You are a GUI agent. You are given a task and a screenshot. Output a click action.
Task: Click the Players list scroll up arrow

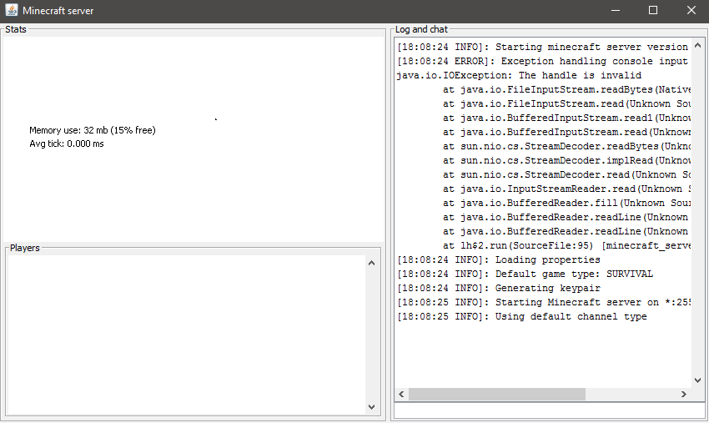[x=372, y=263]
